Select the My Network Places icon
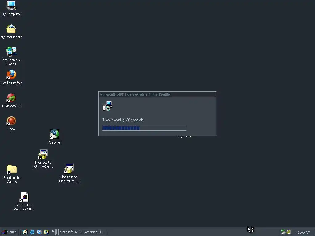The image size is (315, 236). 11,56
